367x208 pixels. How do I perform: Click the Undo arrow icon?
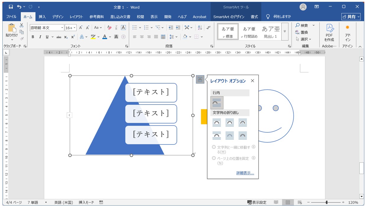pos(19,7)
